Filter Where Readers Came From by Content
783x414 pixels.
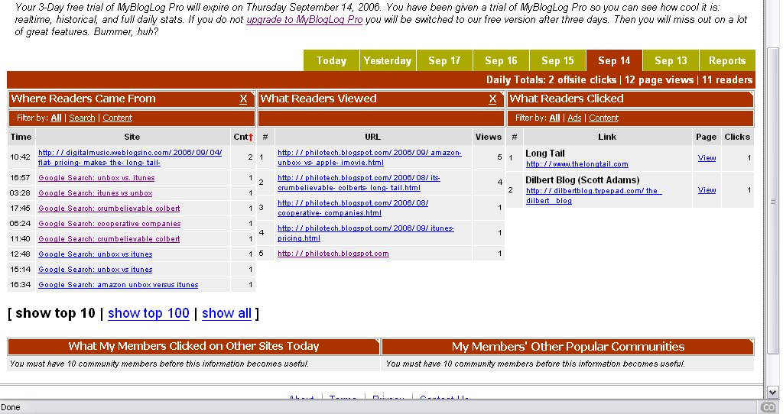(117, 118)
